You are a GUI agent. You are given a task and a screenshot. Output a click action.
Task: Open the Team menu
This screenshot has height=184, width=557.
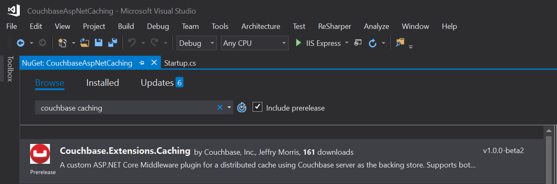(190, 26)
